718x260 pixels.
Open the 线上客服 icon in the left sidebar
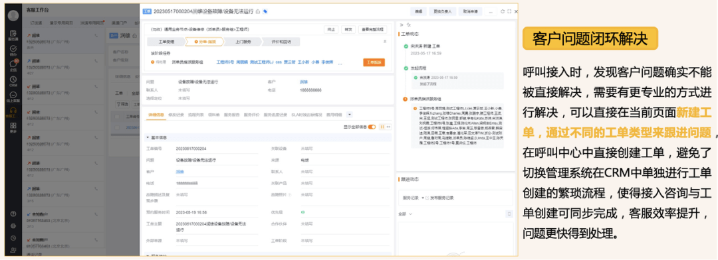click(x=13, y=96)
